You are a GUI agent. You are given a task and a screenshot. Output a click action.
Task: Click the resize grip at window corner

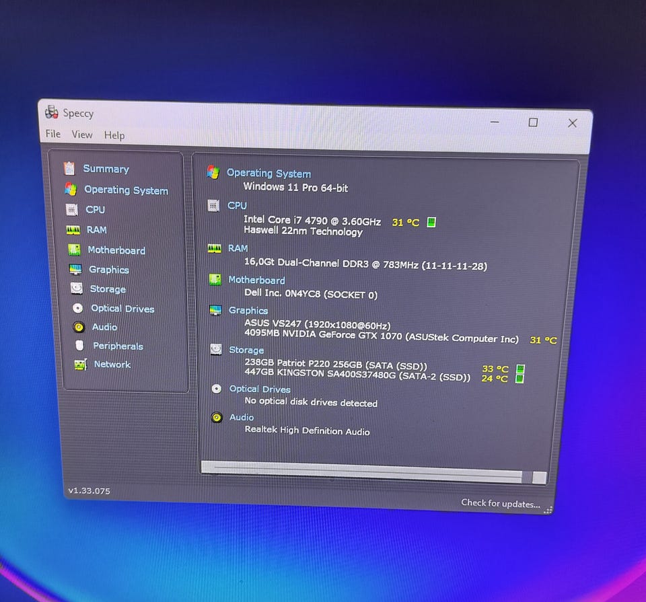coord(548,510)
